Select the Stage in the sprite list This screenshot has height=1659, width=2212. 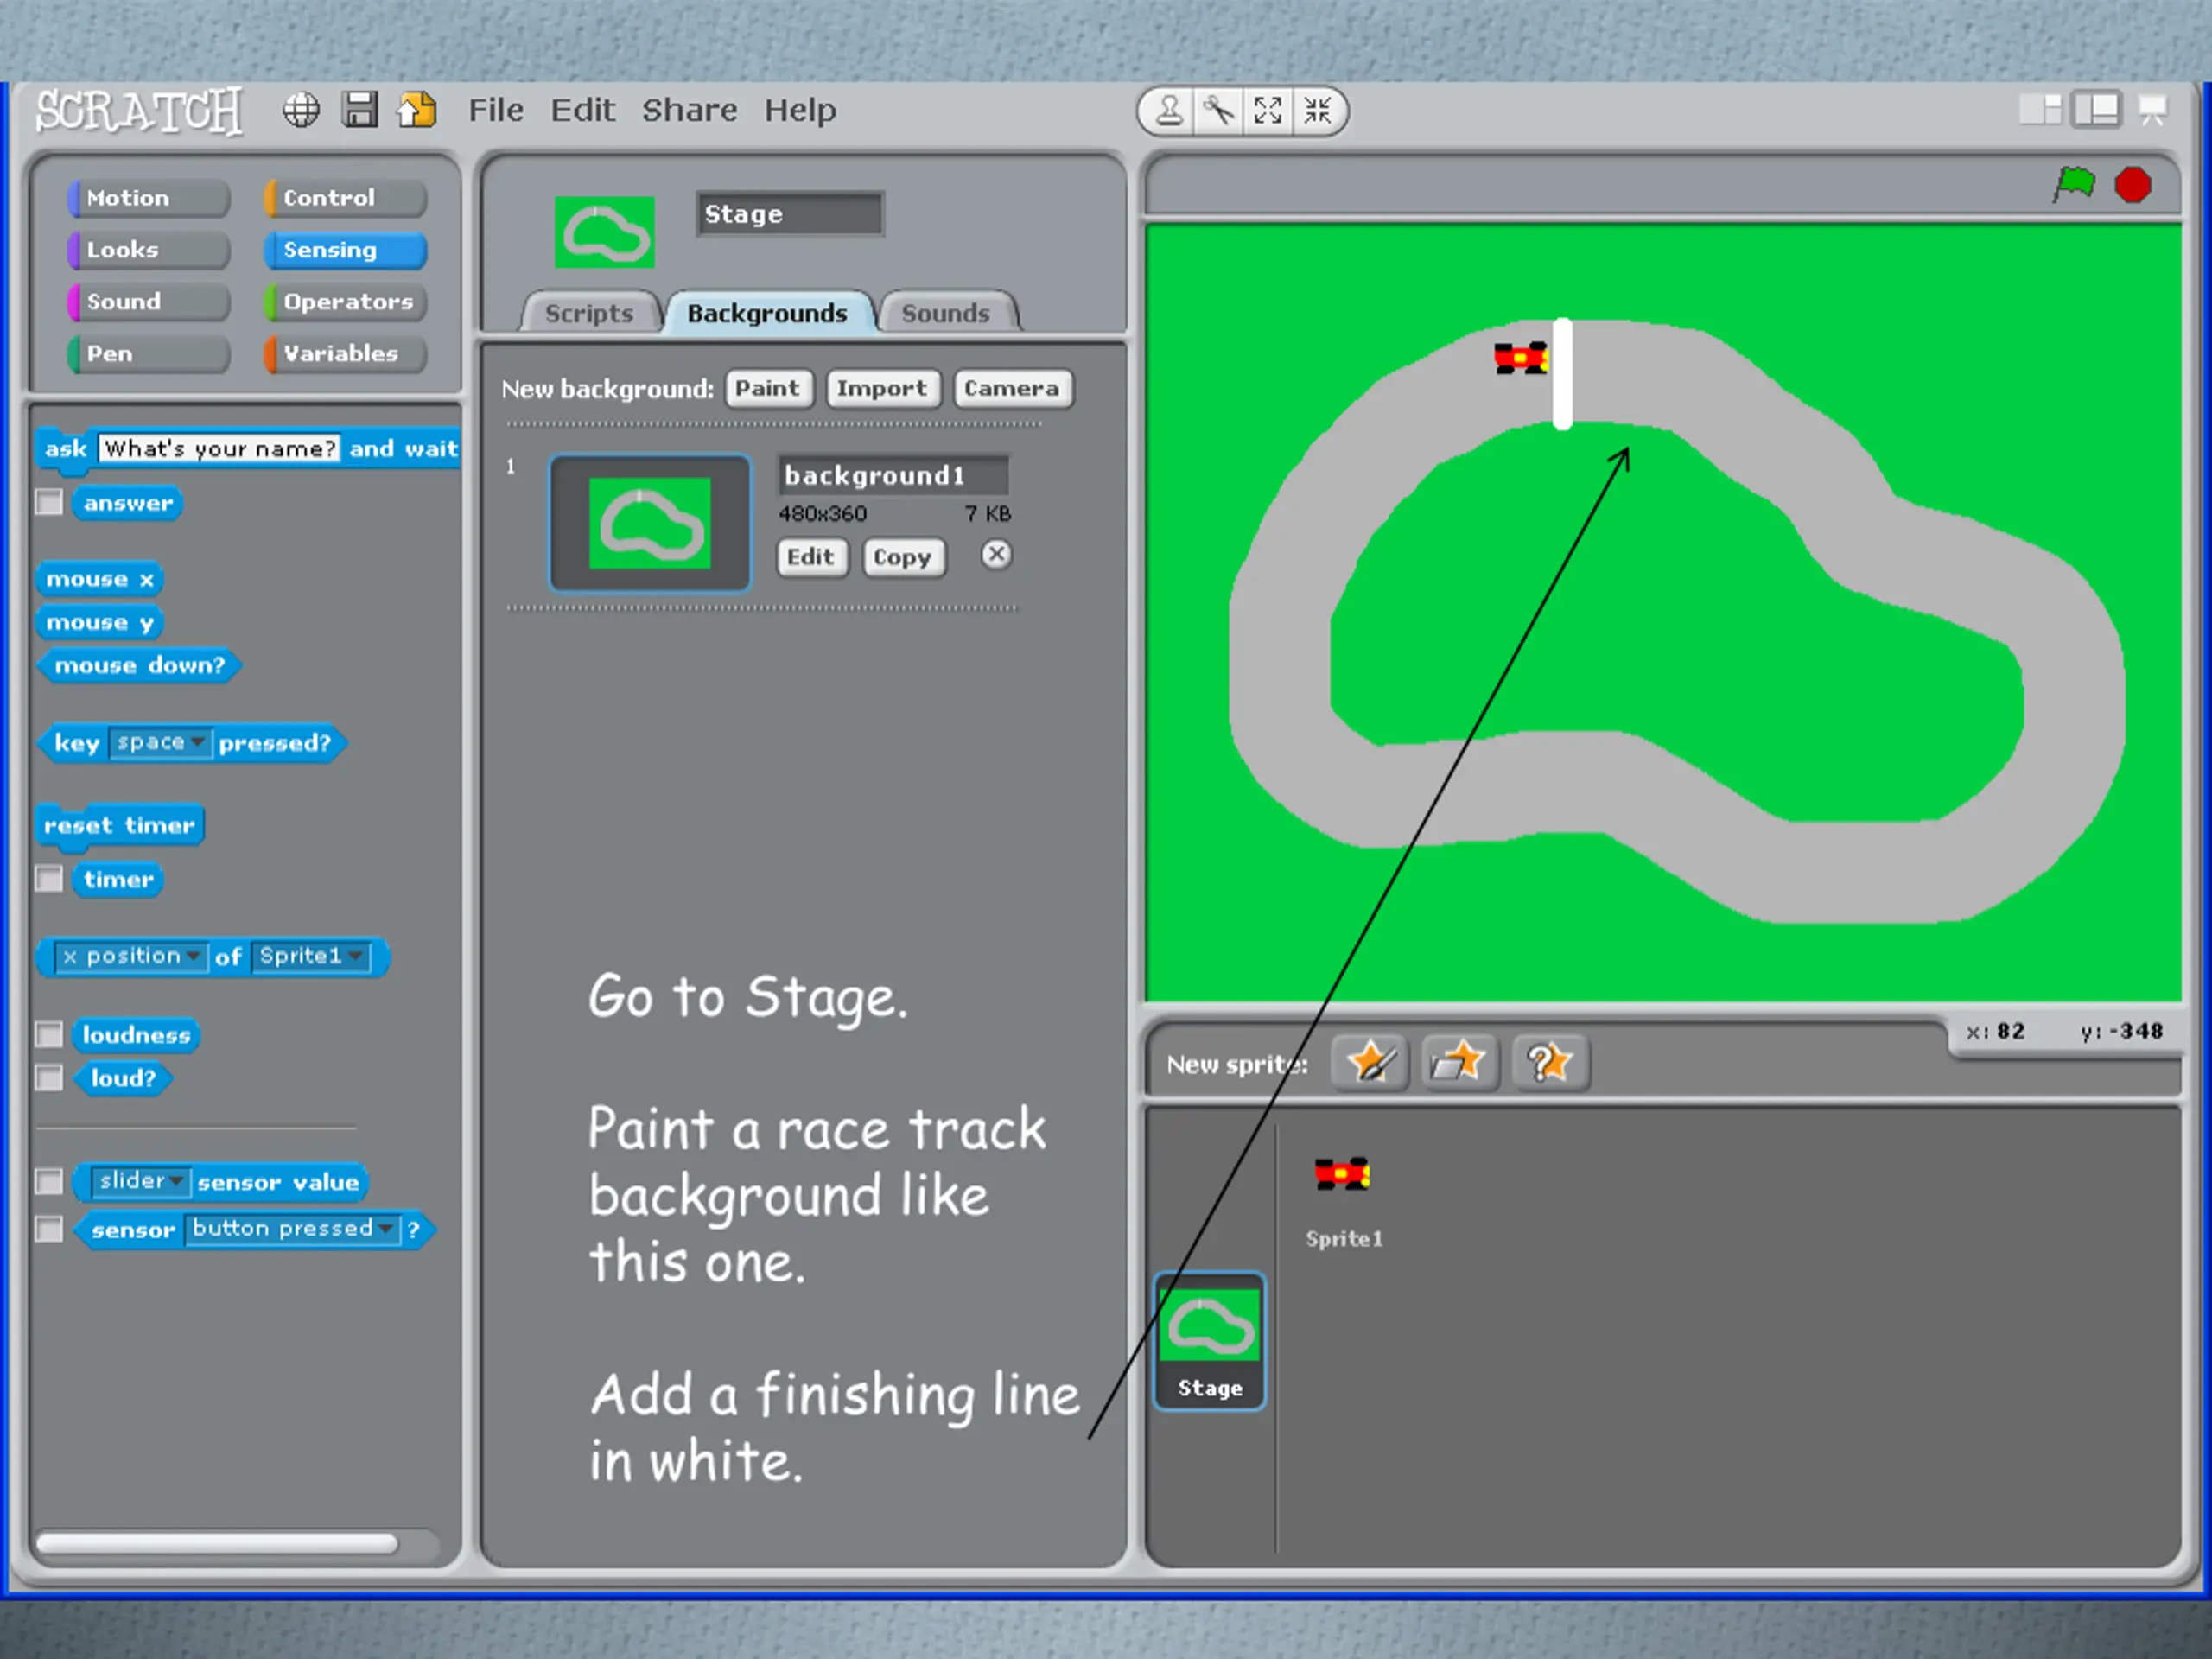pyautogui.click(x=1210, y=1342)
